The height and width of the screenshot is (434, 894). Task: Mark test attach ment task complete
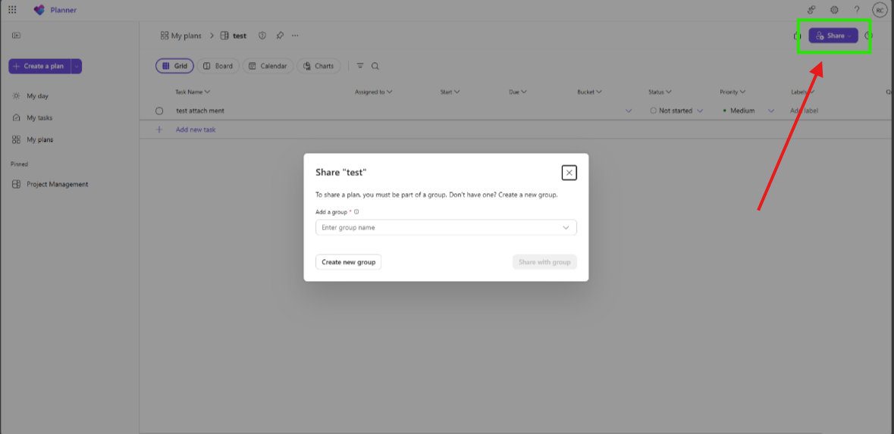click(159, 111)
